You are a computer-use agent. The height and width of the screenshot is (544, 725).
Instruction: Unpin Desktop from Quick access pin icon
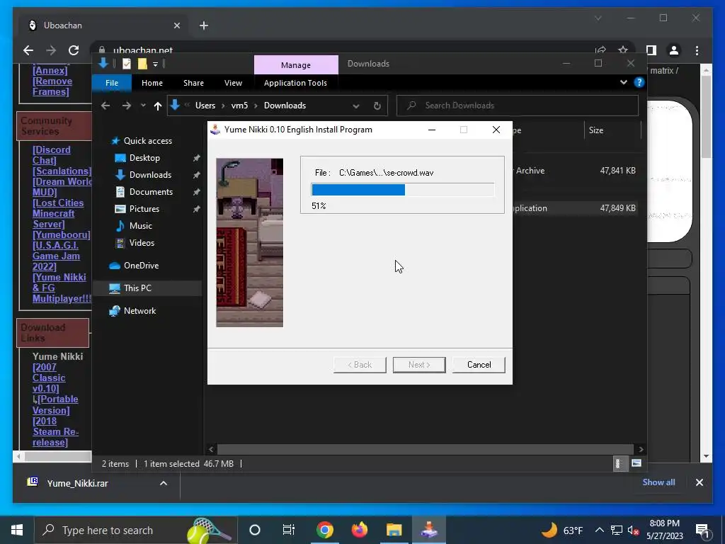[197, 158]
